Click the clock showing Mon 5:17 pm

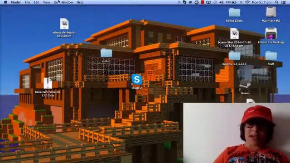click(261, 2)
